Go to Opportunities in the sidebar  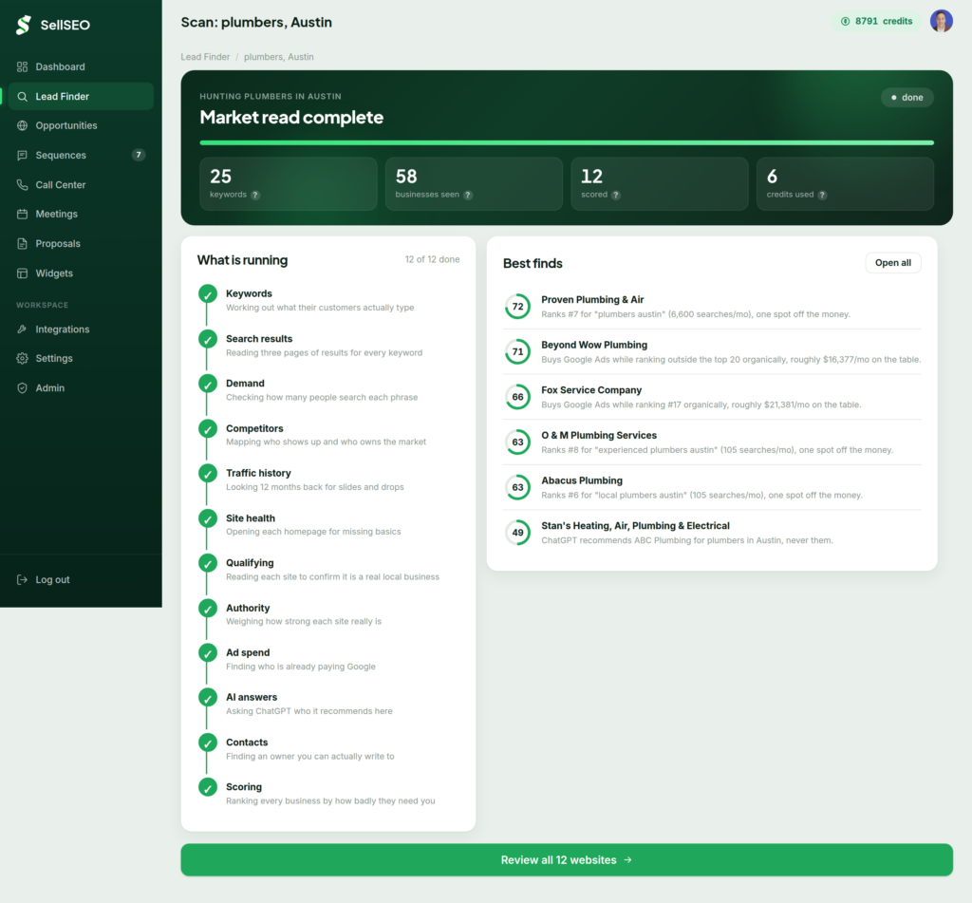[82, 125]
